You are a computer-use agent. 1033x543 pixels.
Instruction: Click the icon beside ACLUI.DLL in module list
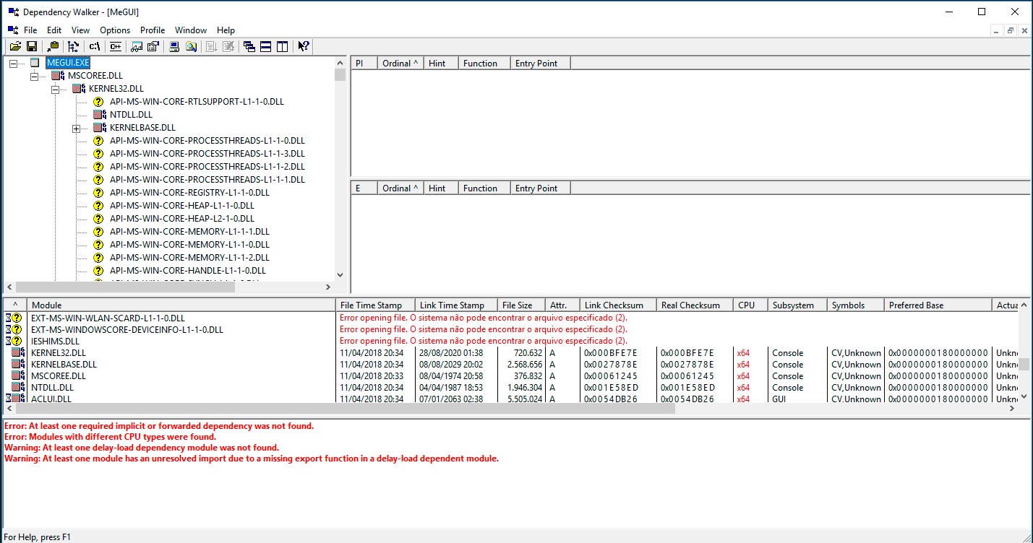(x=14, y=399)
